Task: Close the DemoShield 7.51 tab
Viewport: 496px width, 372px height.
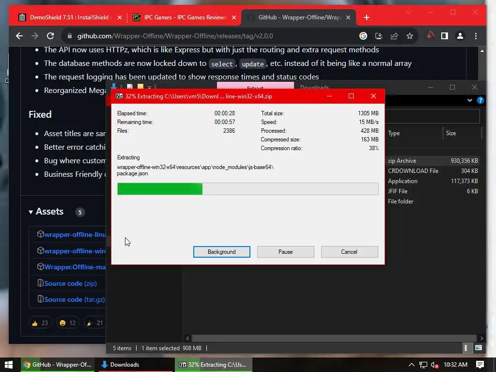Action: tap(120, 17)
